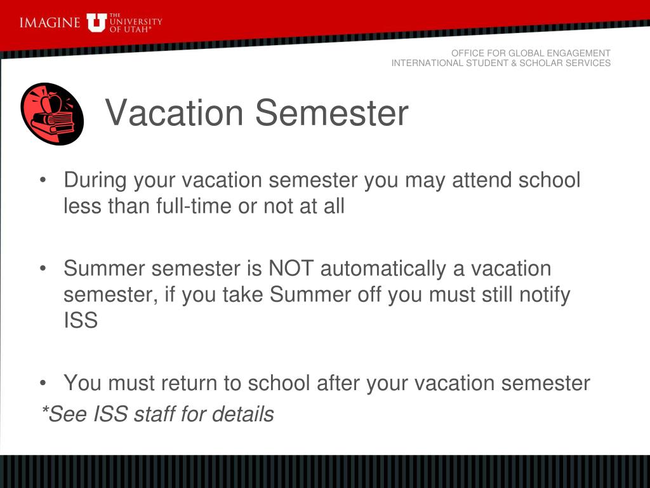Click the "OFFICE FOR GLOBAL ENGAGEMENT" header text

point(531,53)
